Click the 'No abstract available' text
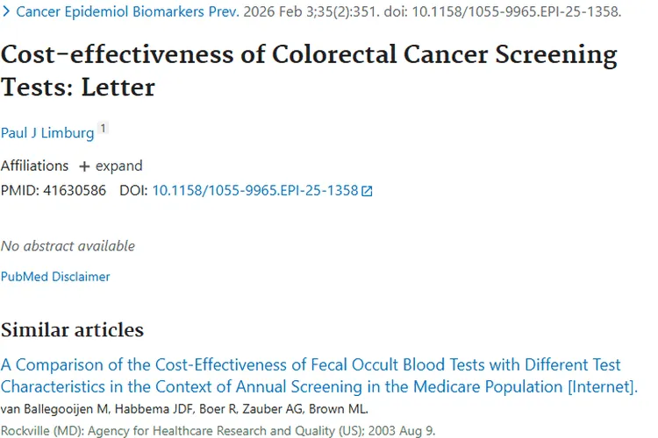658x438 pixels. click(x=68, y=246)
